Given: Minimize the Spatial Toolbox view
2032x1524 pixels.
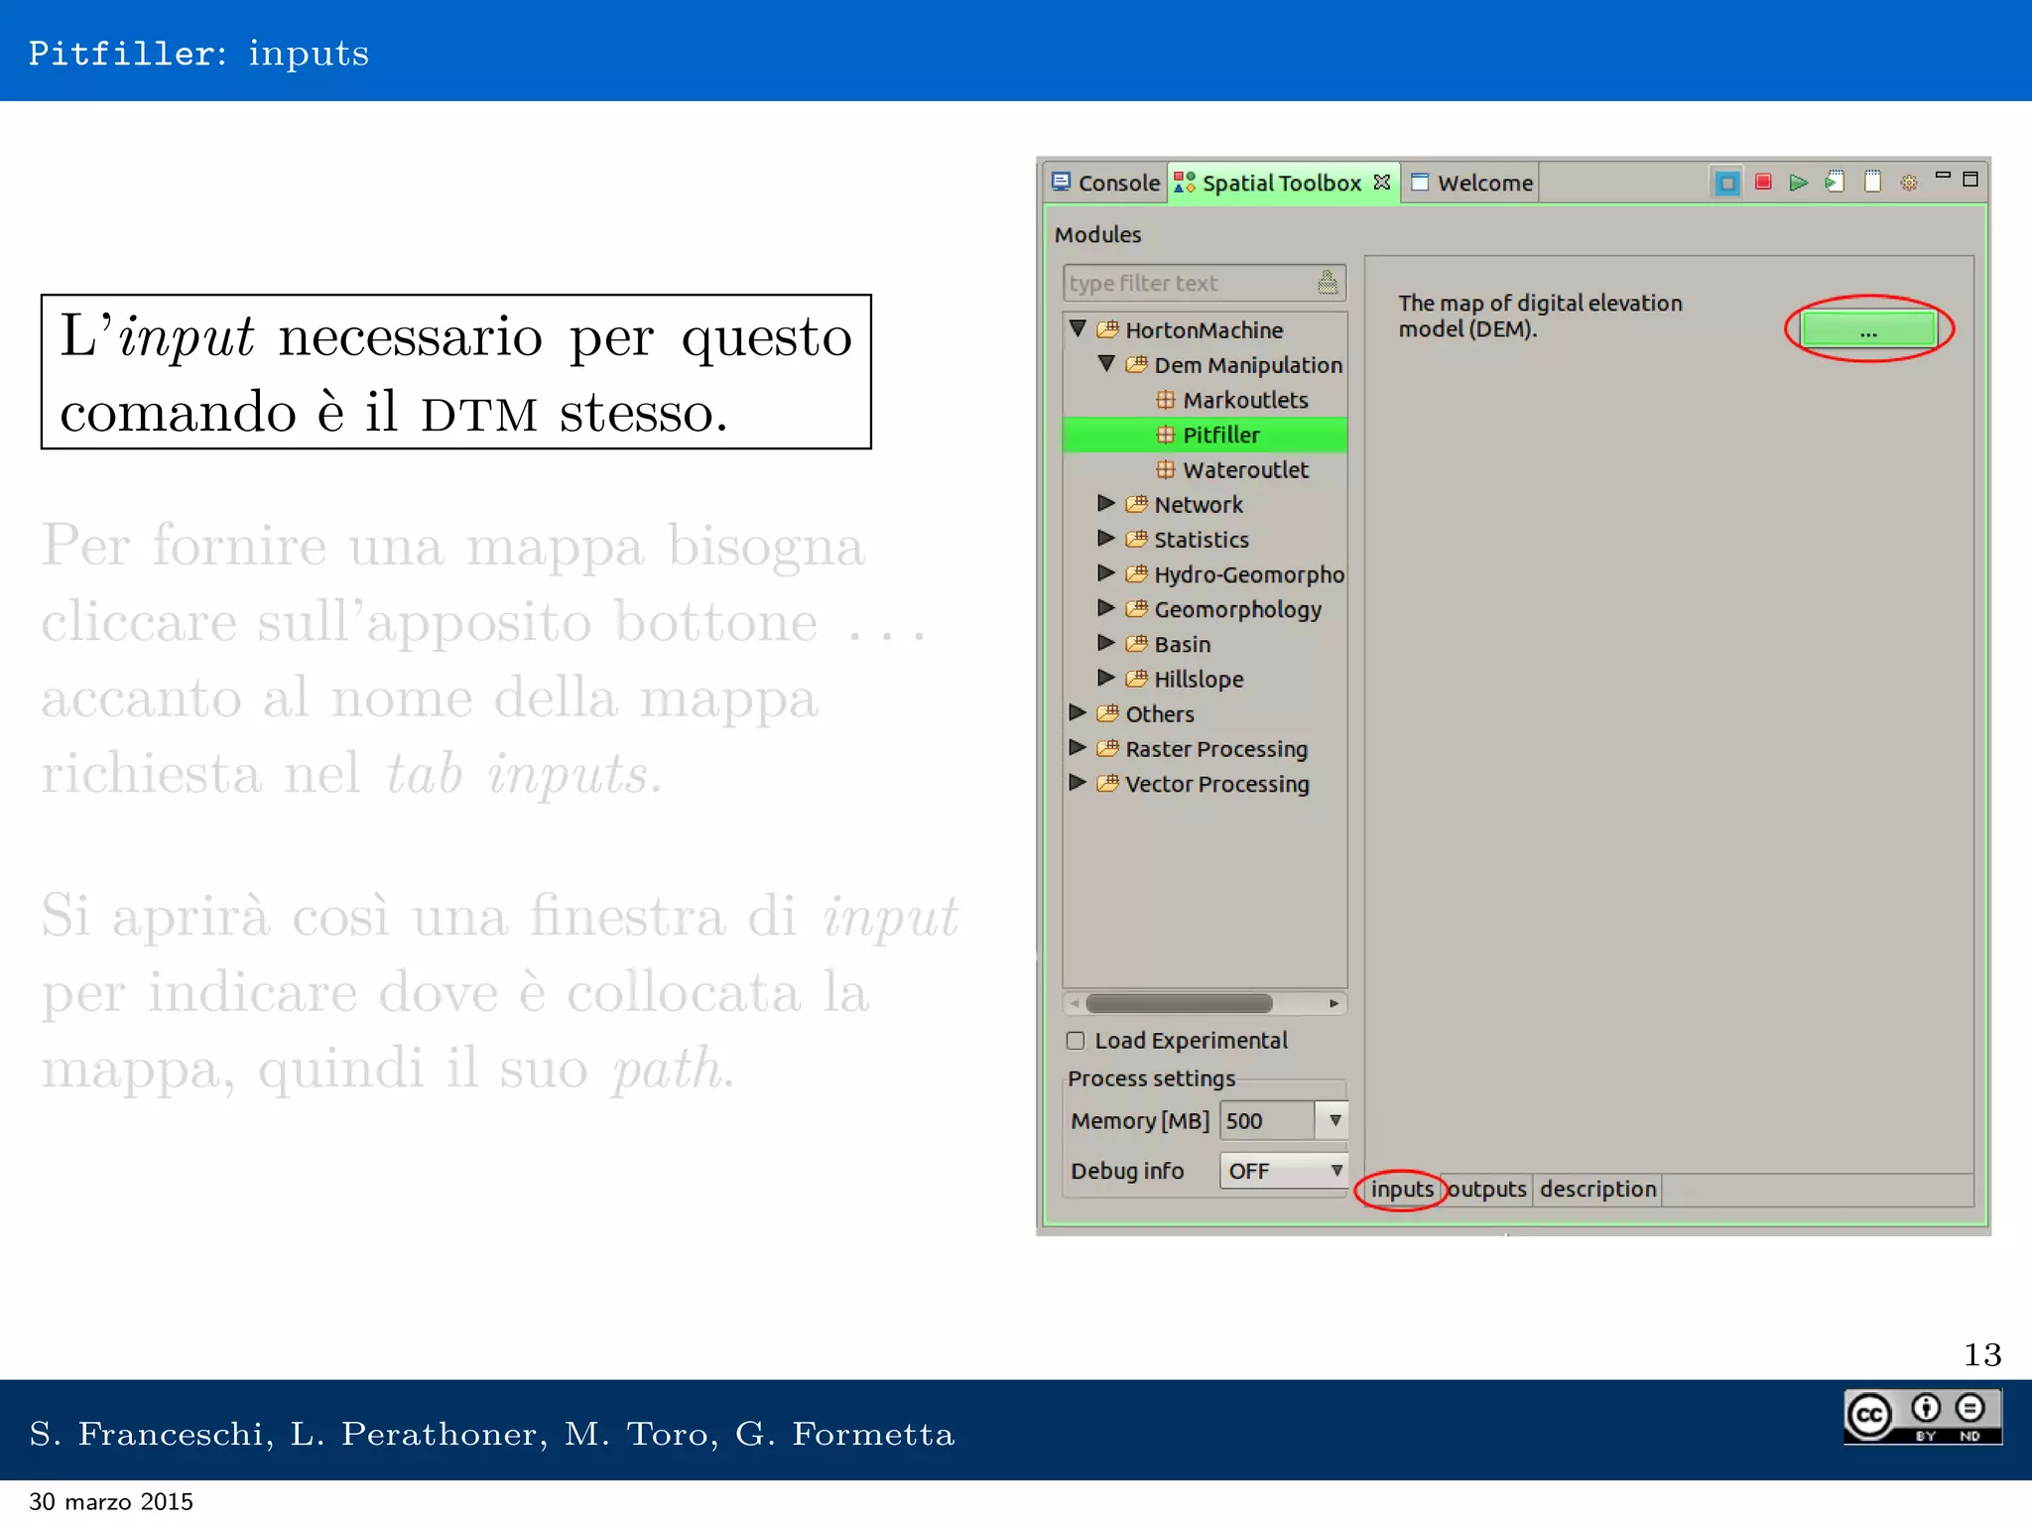Looking at the screenshot, I should click(x=1943, y=177).
